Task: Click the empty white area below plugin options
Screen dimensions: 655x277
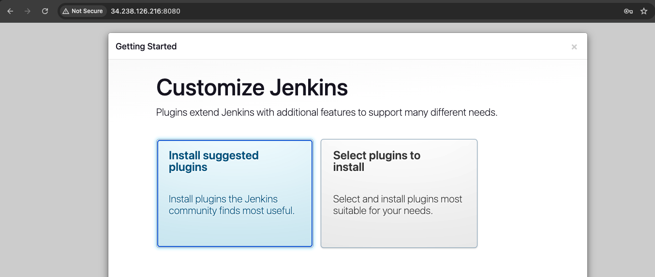Action: 347,263
